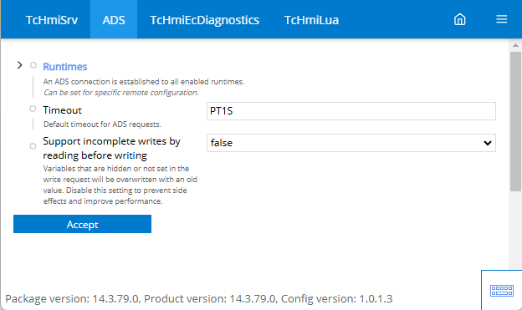Toggle the circle marker beside Timeout
522x310 pixels.
33,109
